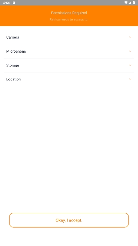Tap the notification icon beside the clock
This screenshot has width=138, height=246.
click(14, 3)
